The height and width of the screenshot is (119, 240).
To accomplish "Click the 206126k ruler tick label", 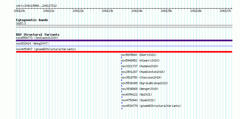I will [x=196, y=11].
